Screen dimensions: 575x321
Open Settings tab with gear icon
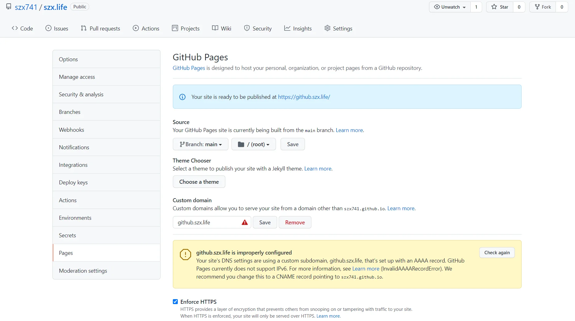point(338,28)
